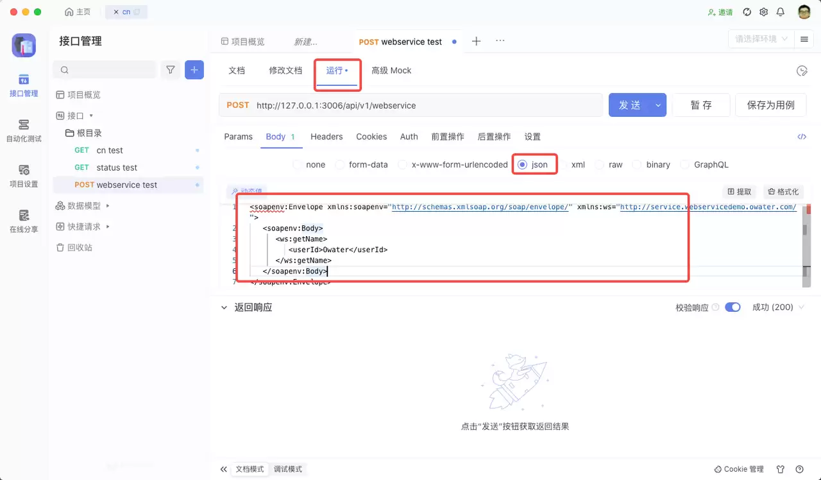Open the Headers tab
The width and height of the screenshot is (821, 480).
326,137
